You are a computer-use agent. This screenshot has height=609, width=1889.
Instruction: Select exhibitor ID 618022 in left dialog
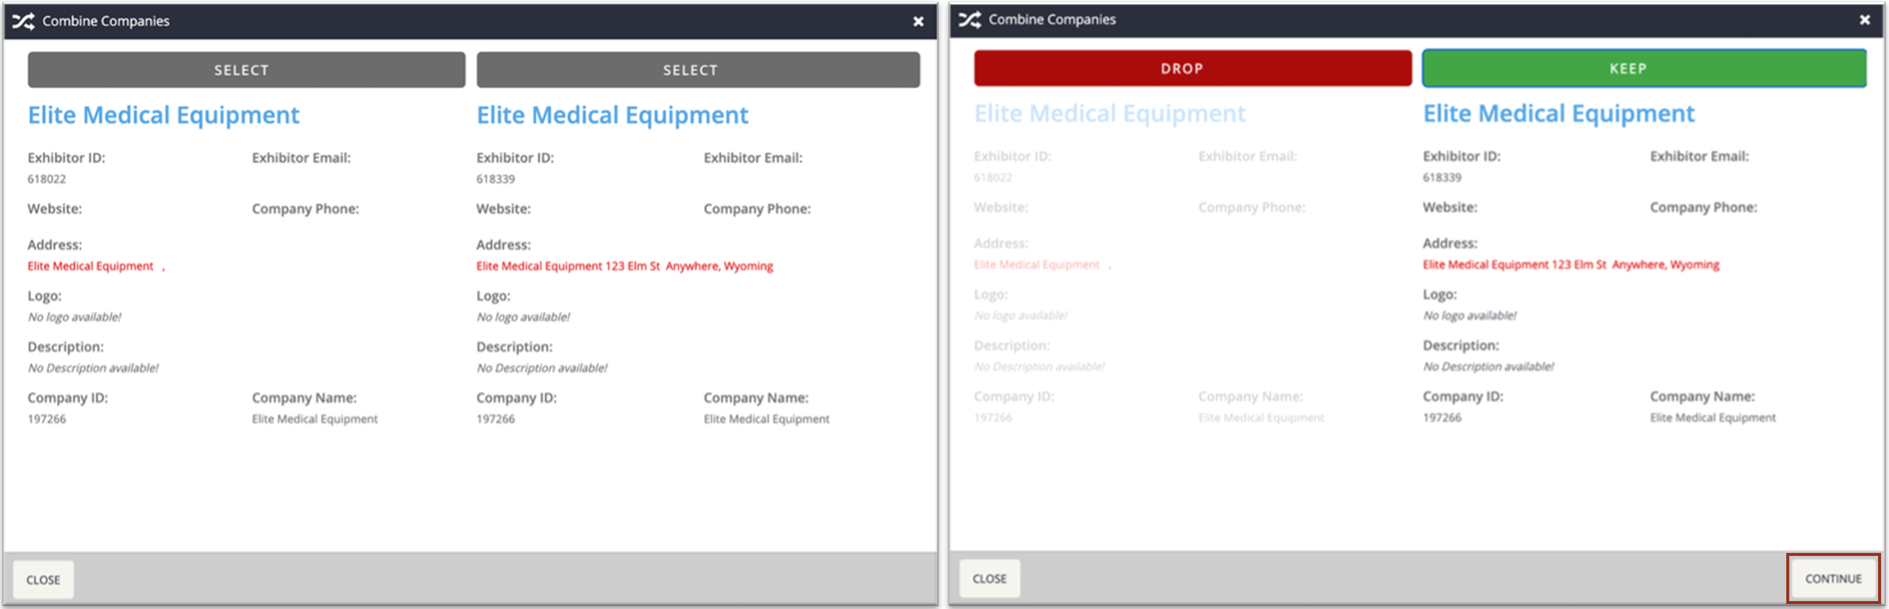point(47,179)
